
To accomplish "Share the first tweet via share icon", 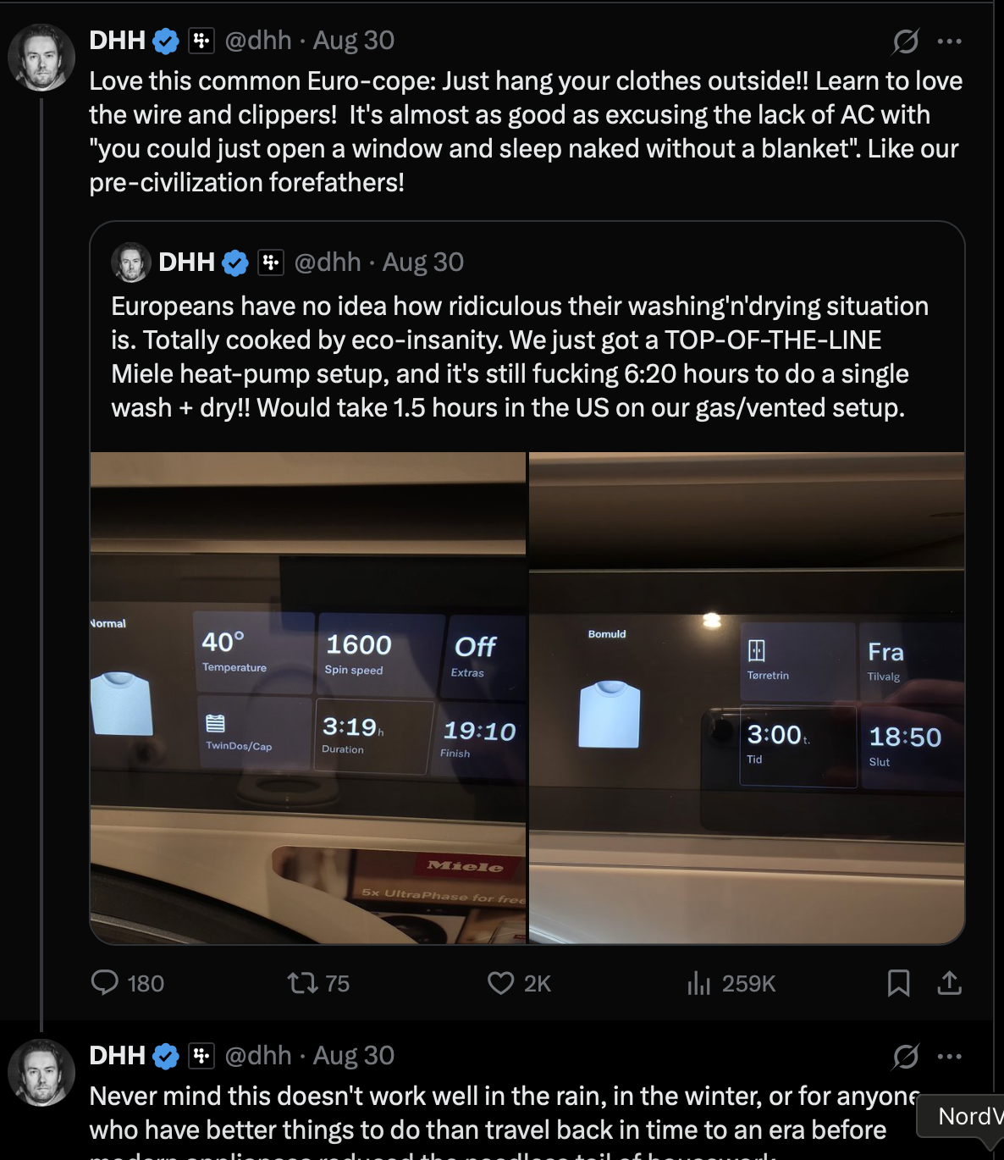I will 949,982.
